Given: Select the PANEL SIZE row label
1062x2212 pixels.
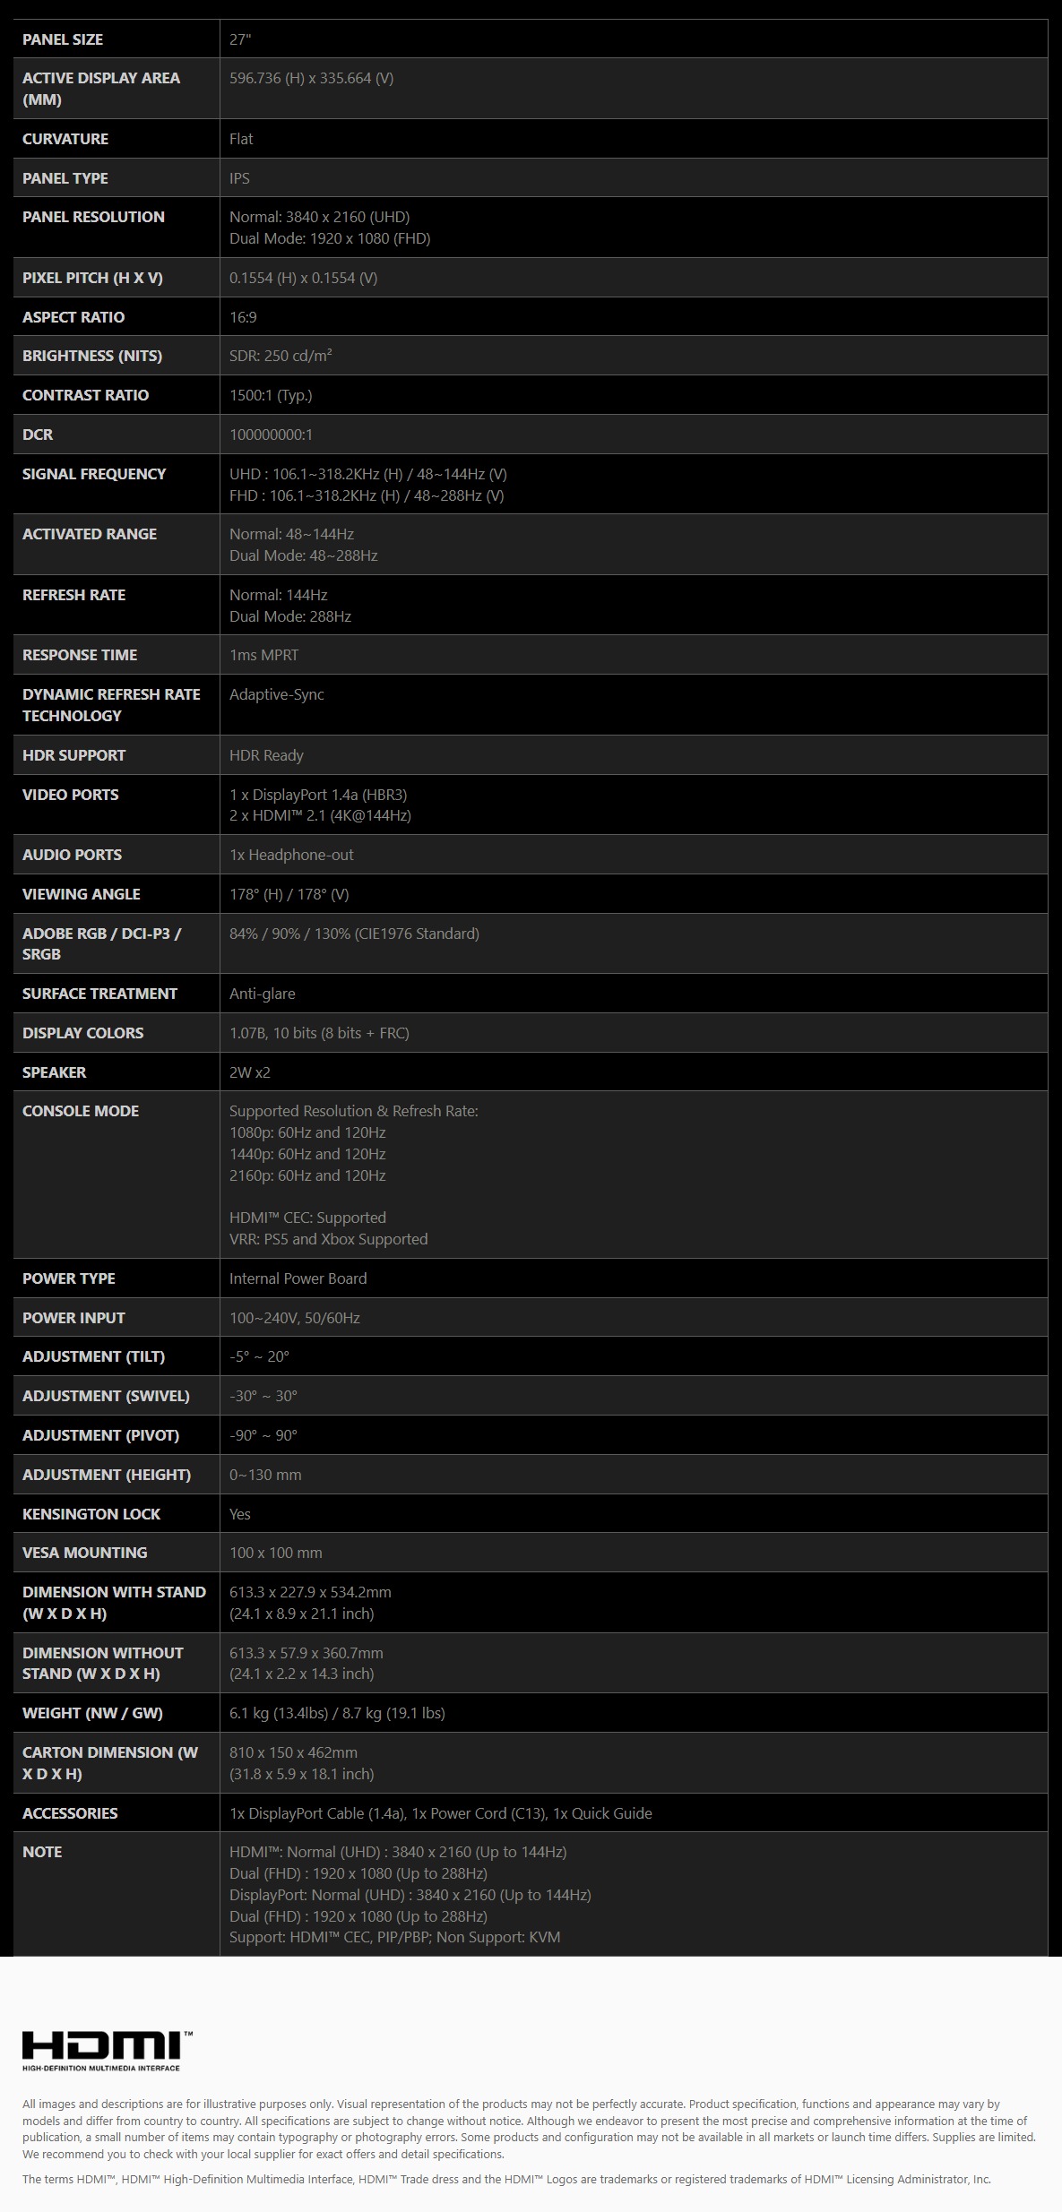Looking at the screenshot, I should (63, 39).
